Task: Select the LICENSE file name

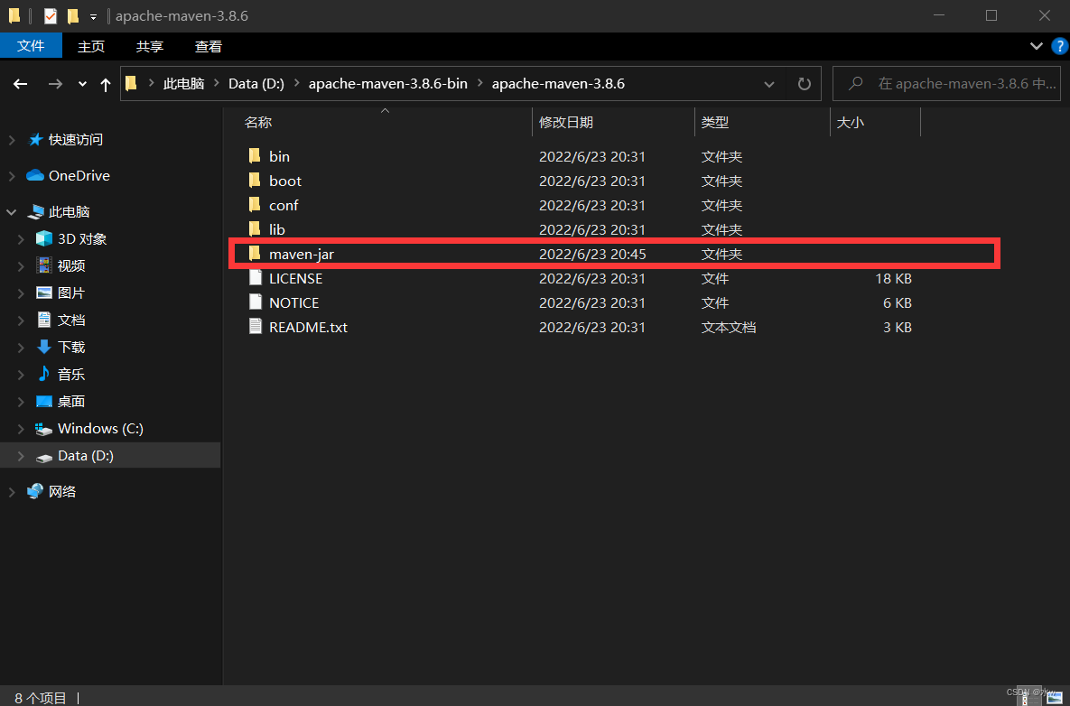Action: coord(295,278)
